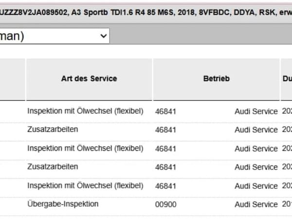Image resolution: width=292 pixels, height=219 pixels.
Task: Select the second "Inspektion mit Ölwechsel (flexibel)" entry
Action: pyautogui.click(x=85, y=148)
